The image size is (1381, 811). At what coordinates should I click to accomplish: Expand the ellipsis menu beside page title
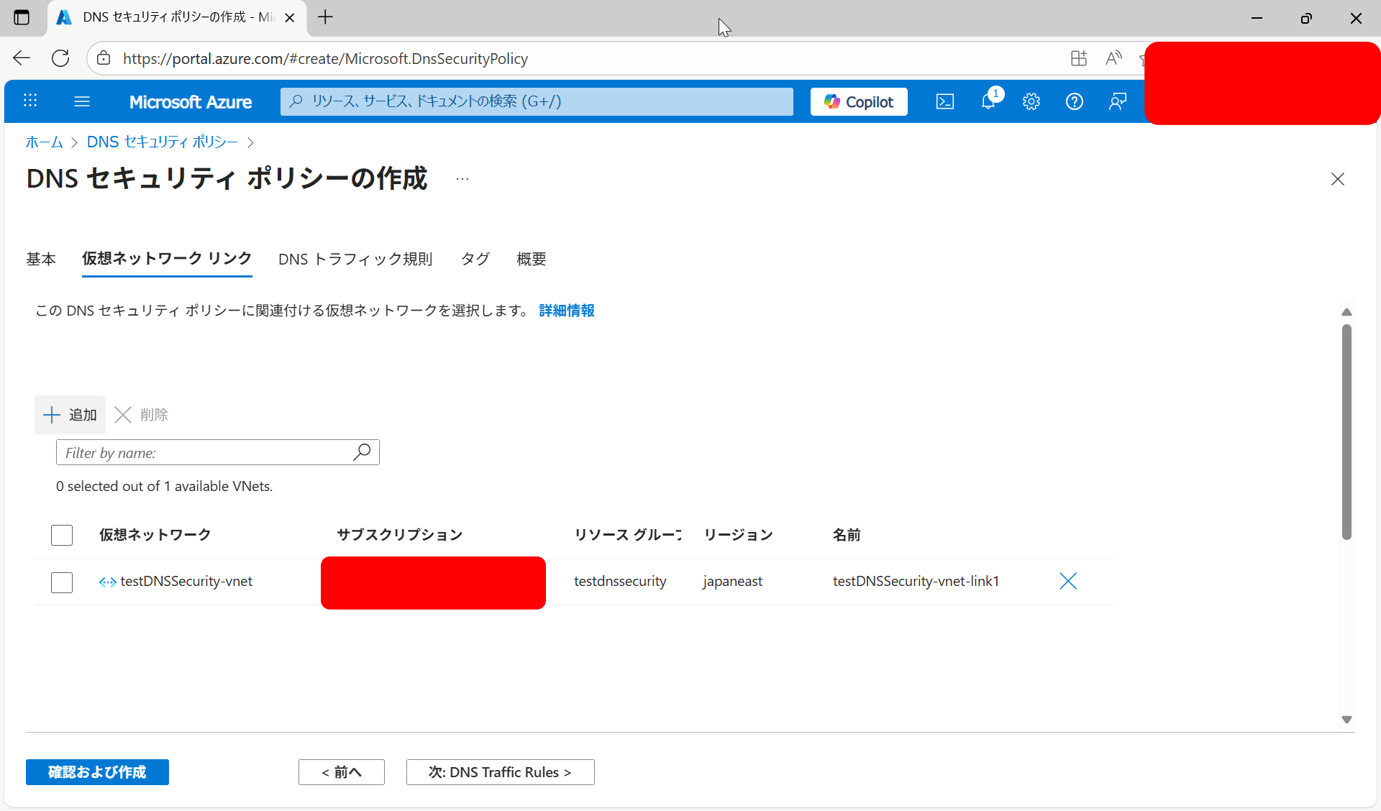[462, 179]
